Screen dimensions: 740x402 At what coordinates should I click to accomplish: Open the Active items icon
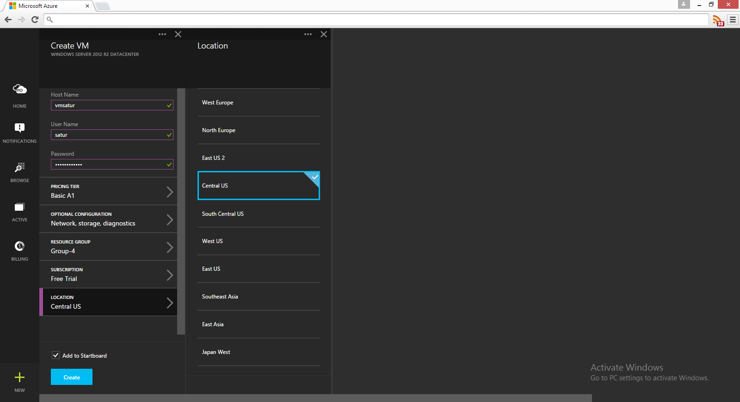pyautogui.click(x=19, y=207)
